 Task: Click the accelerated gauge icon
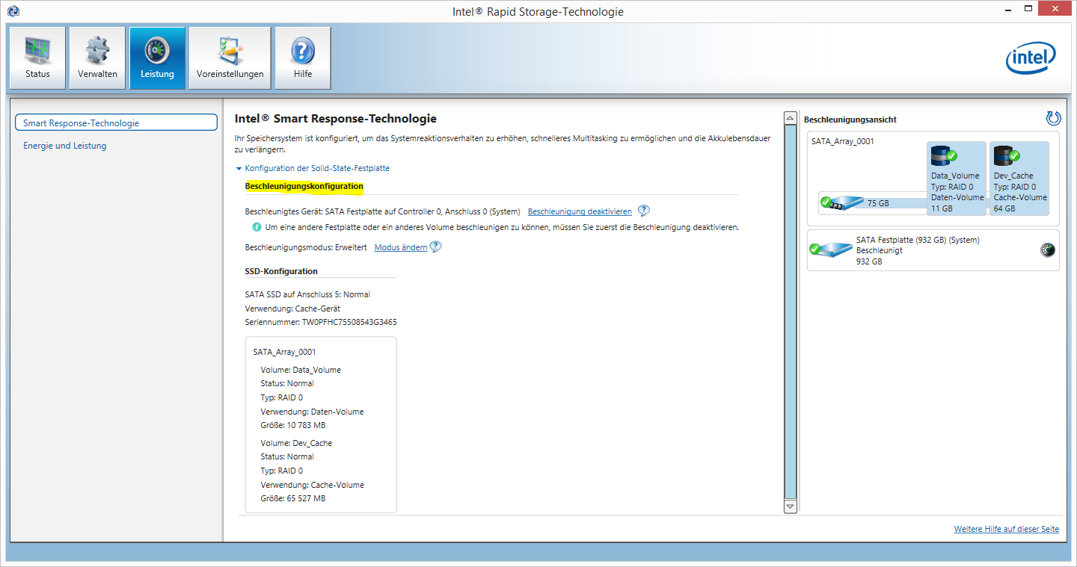1048,250
